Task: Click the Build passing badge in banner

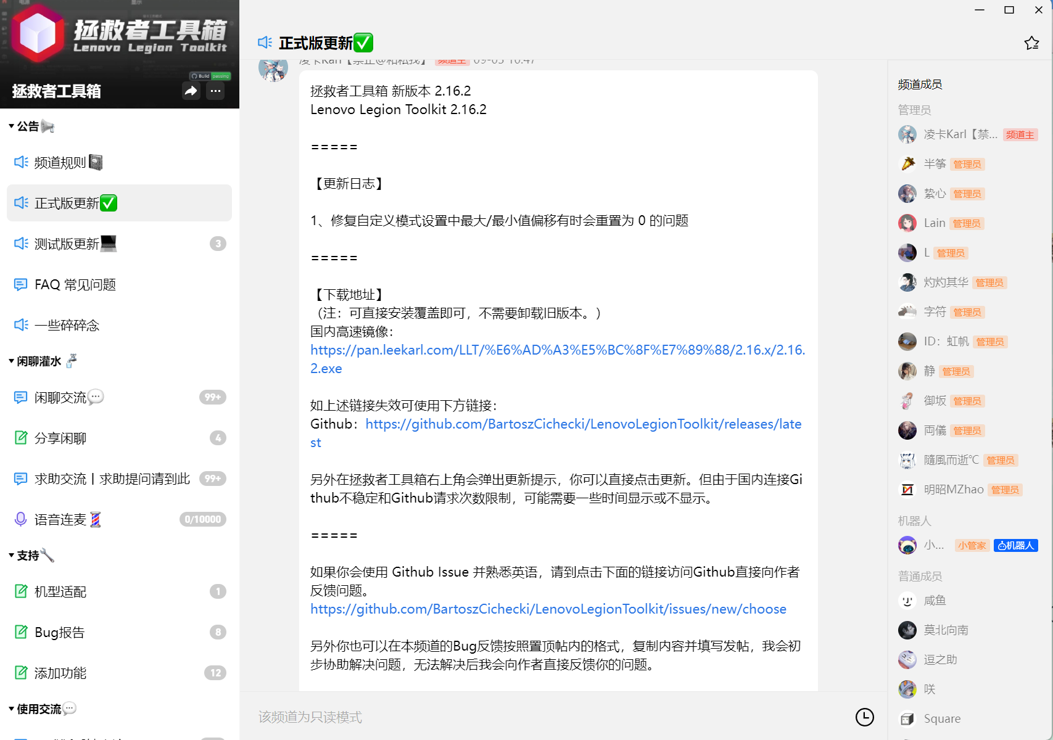Action: click(210, 76)
